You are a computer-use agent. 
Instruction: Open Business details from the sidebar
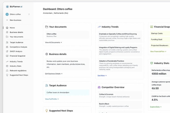16,32
